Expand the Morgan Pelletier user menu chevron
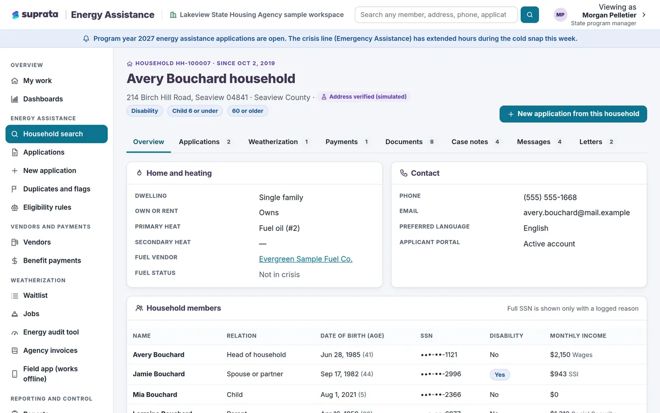The image size is (660, 413). coord(644,15)
